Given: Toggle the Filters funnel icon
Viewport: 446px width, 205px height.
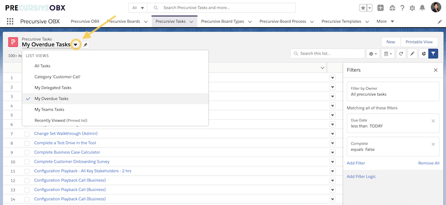Looking at the screenshot, I should point(433,53).
